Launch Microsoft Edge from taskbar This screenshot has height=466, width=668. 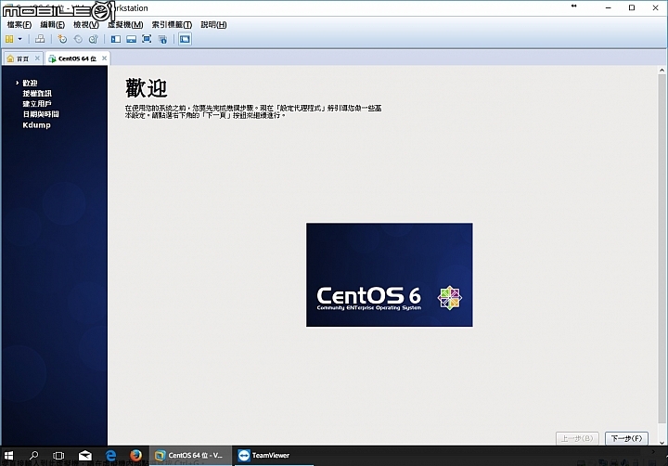click(x=110, y=456)
